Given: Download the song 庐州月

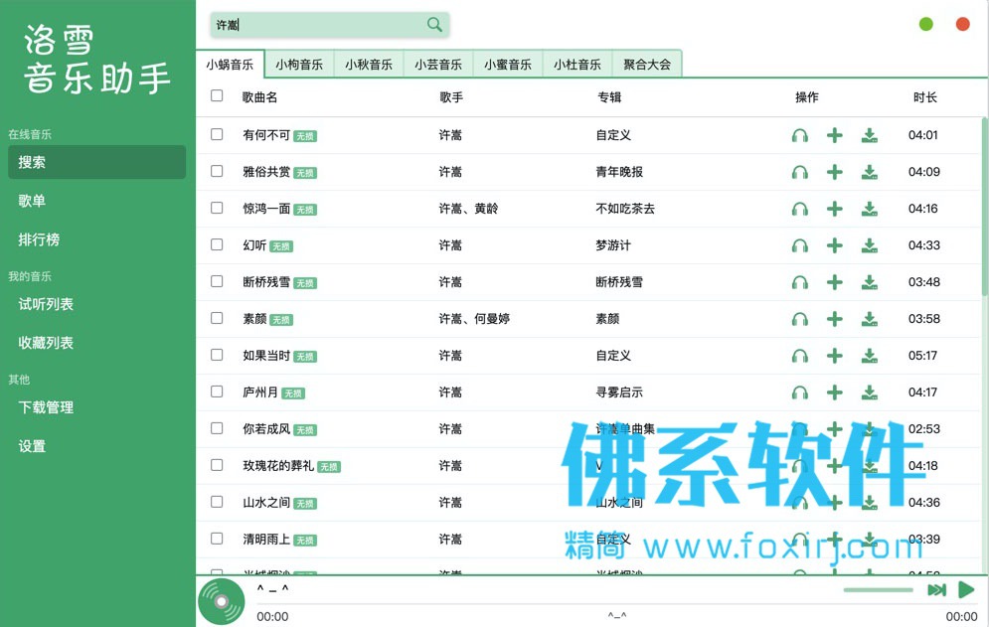Looking at the screenshot, I should [869, 392].
